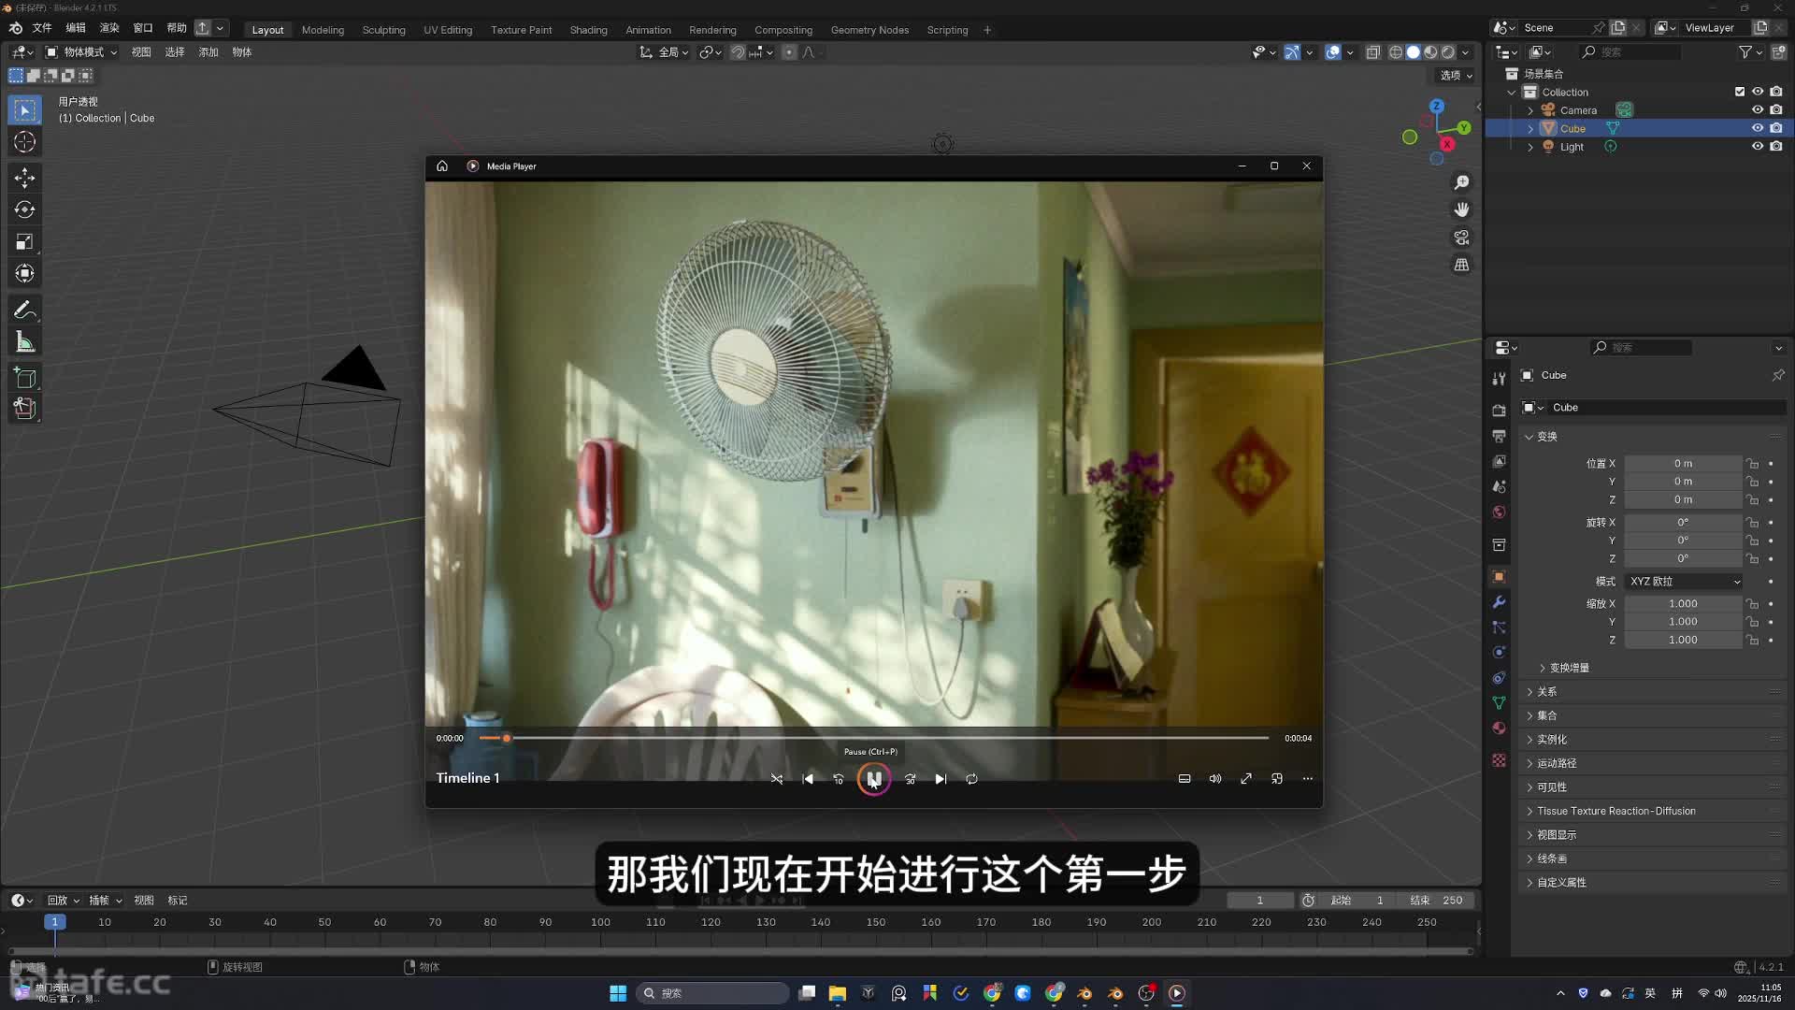The image size is (1795, 1010).
Task: Toggle Light viewport visibility eye icon
Action: 1758,147
